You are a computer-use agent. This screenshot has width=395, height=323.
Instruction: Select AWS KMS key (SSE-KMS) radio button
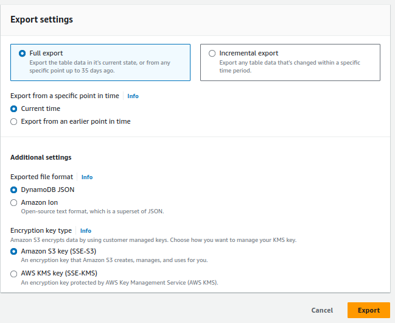[13, 274]
